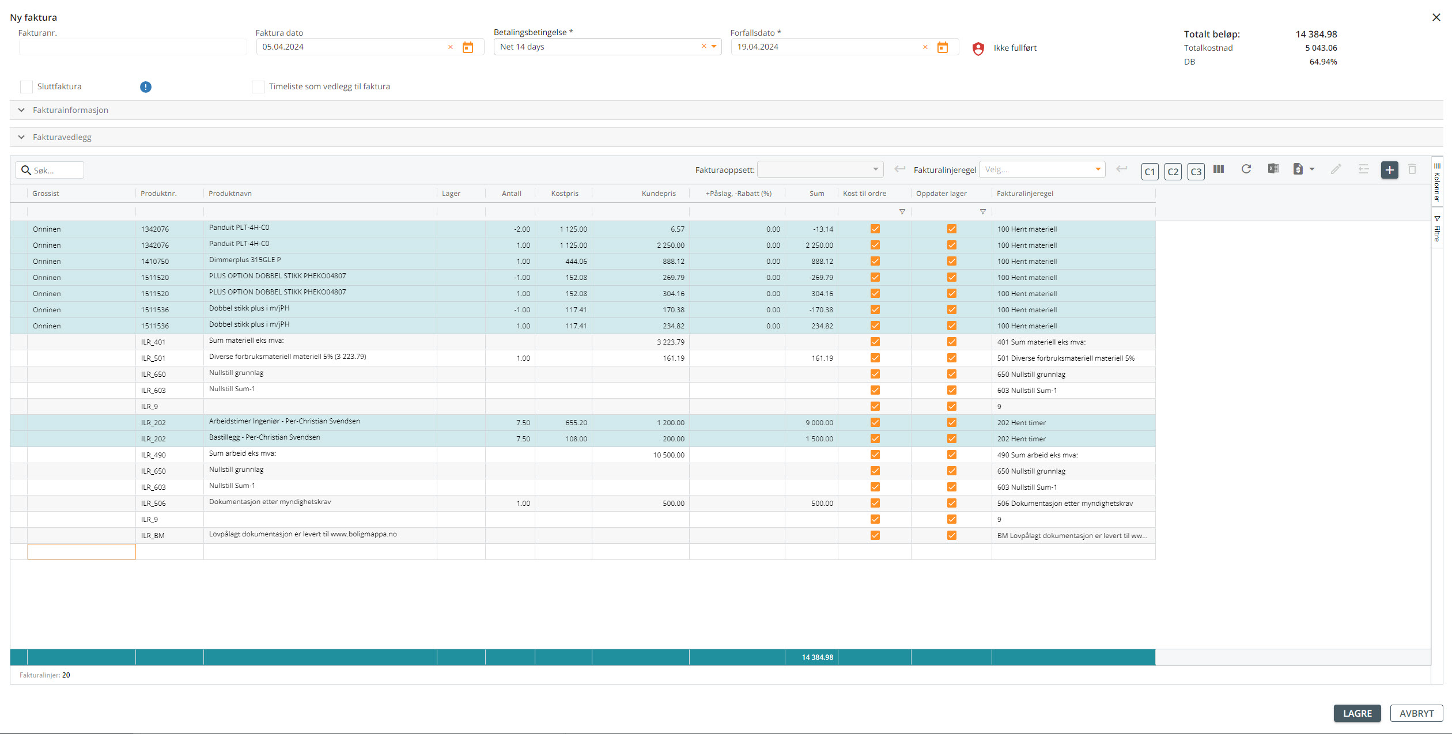Click AVBRYT to cancel
This screenshot has width=1452, height=734.
click(x=1417, y=713)
